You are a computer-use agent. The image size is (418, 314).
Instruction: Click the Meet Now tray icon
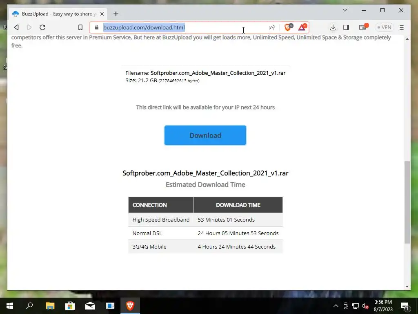[x=346, y=306]
